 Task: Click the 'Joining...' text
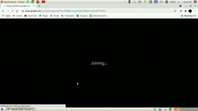(99, 63)
